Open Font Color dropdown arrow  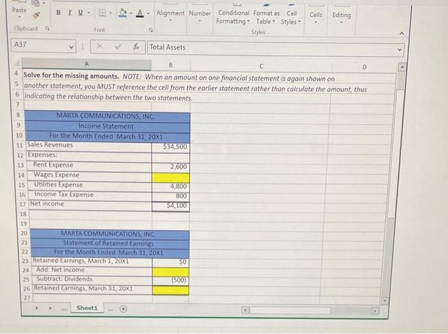point(148,13)
